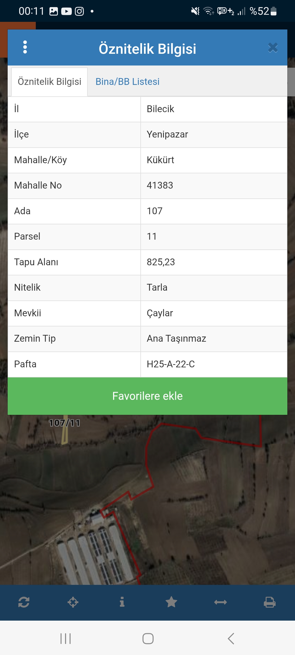Tap the measure distance arrow icon
The width and height of the screenshot is (295, 655).
pos(220,602)
